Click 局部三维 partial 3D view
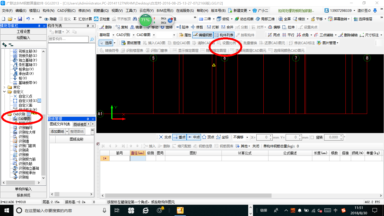384x216 pixels. point(265,19)
